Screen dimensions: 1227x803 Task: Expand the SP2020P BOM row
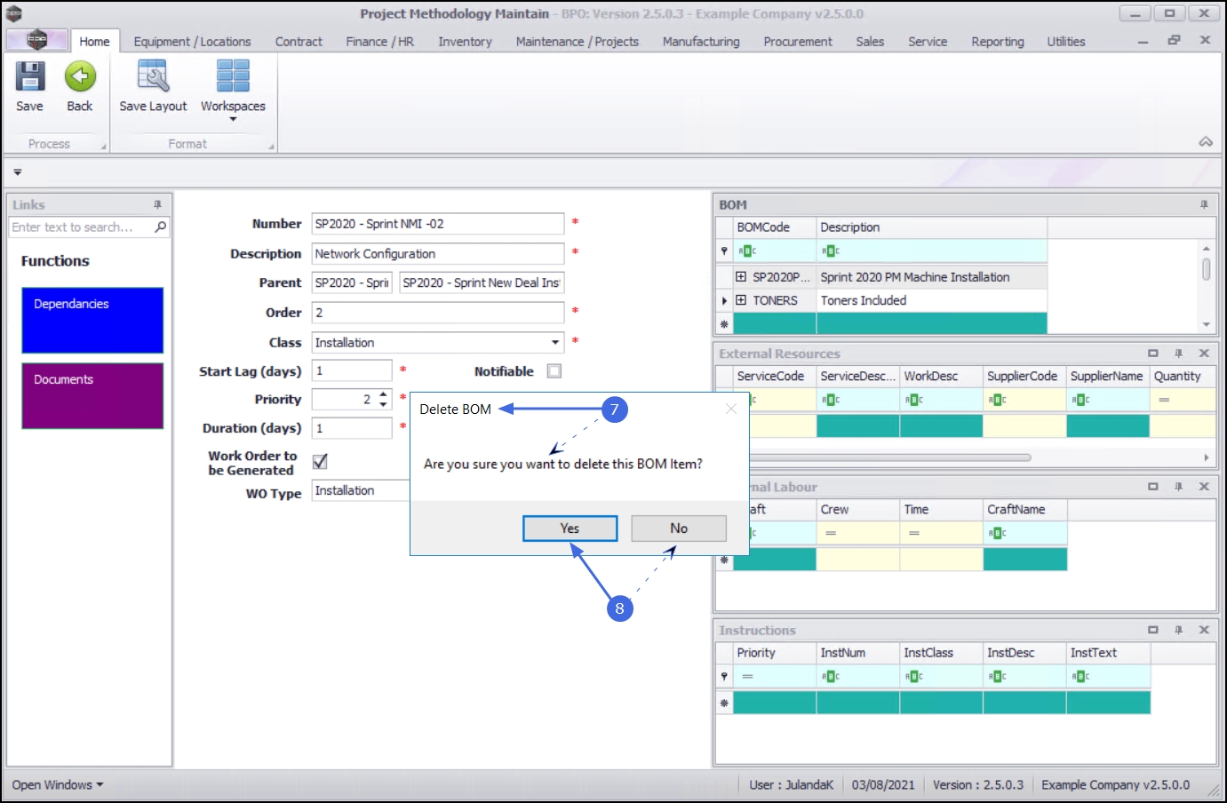pos(741,277)
